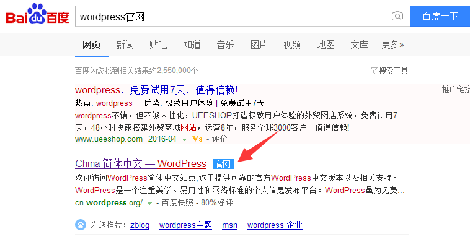Click the Baidu paw icon beside 为您推荐
Screen dimensions: 470x242
(x=81, y=225)
